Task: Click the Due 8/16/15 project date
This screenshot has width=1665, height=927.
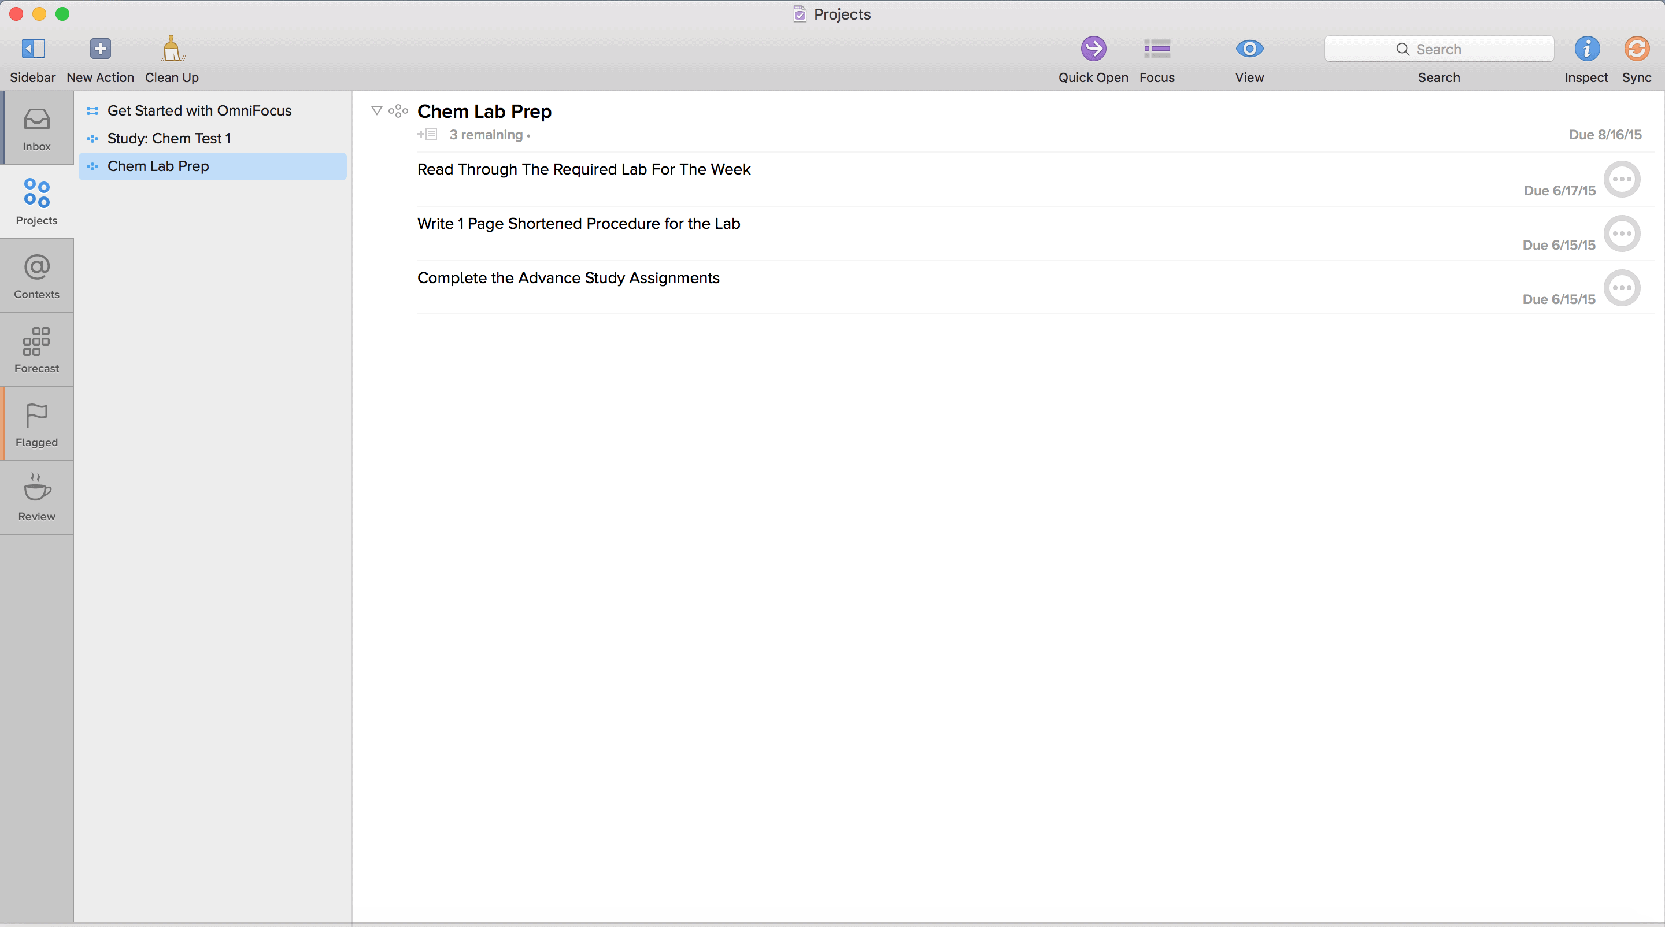Action: click(1605, 134)
